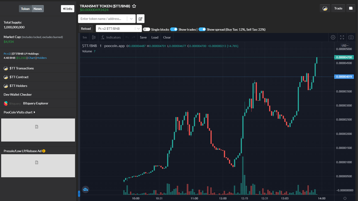
Task: Open Bitquery Explorer link
Action: 36,103
